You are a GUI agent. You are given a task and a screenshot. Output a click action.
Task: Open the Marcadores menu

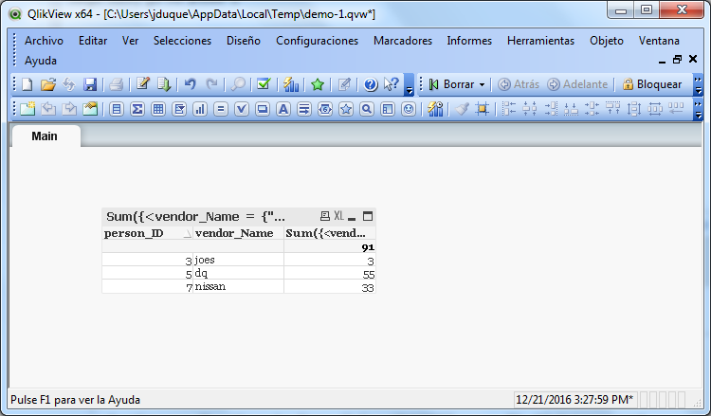point(403,41)
